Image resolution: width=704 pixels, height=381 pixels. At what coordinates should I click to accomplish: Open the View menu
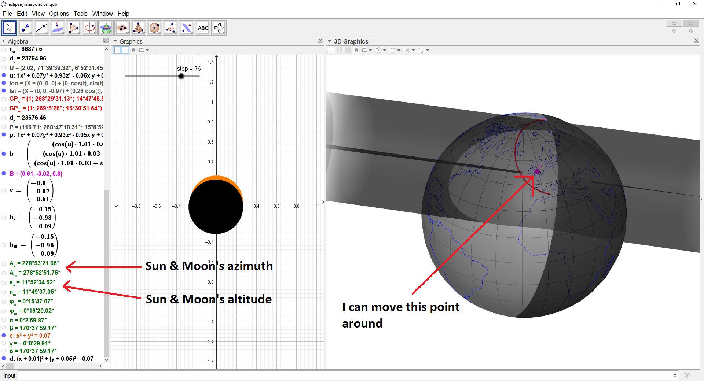38,14
